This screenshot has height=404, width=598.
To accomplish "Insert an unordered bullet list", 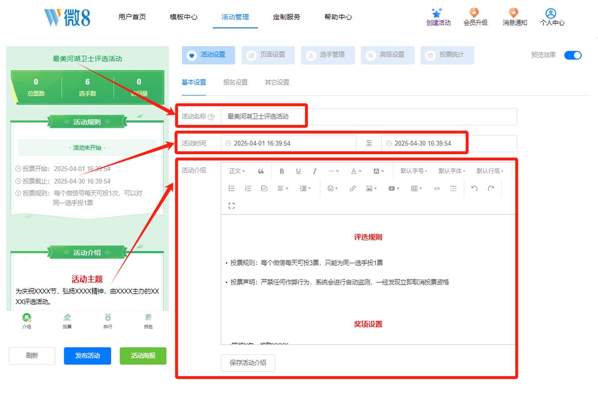I will coord(231,189).
